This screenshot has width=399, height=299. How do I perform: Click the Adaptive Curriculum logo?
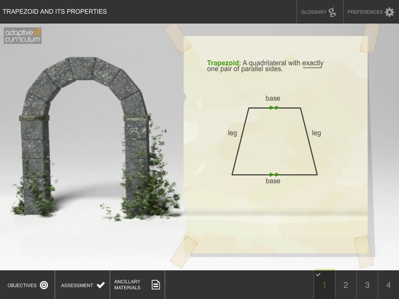point(23,35)
